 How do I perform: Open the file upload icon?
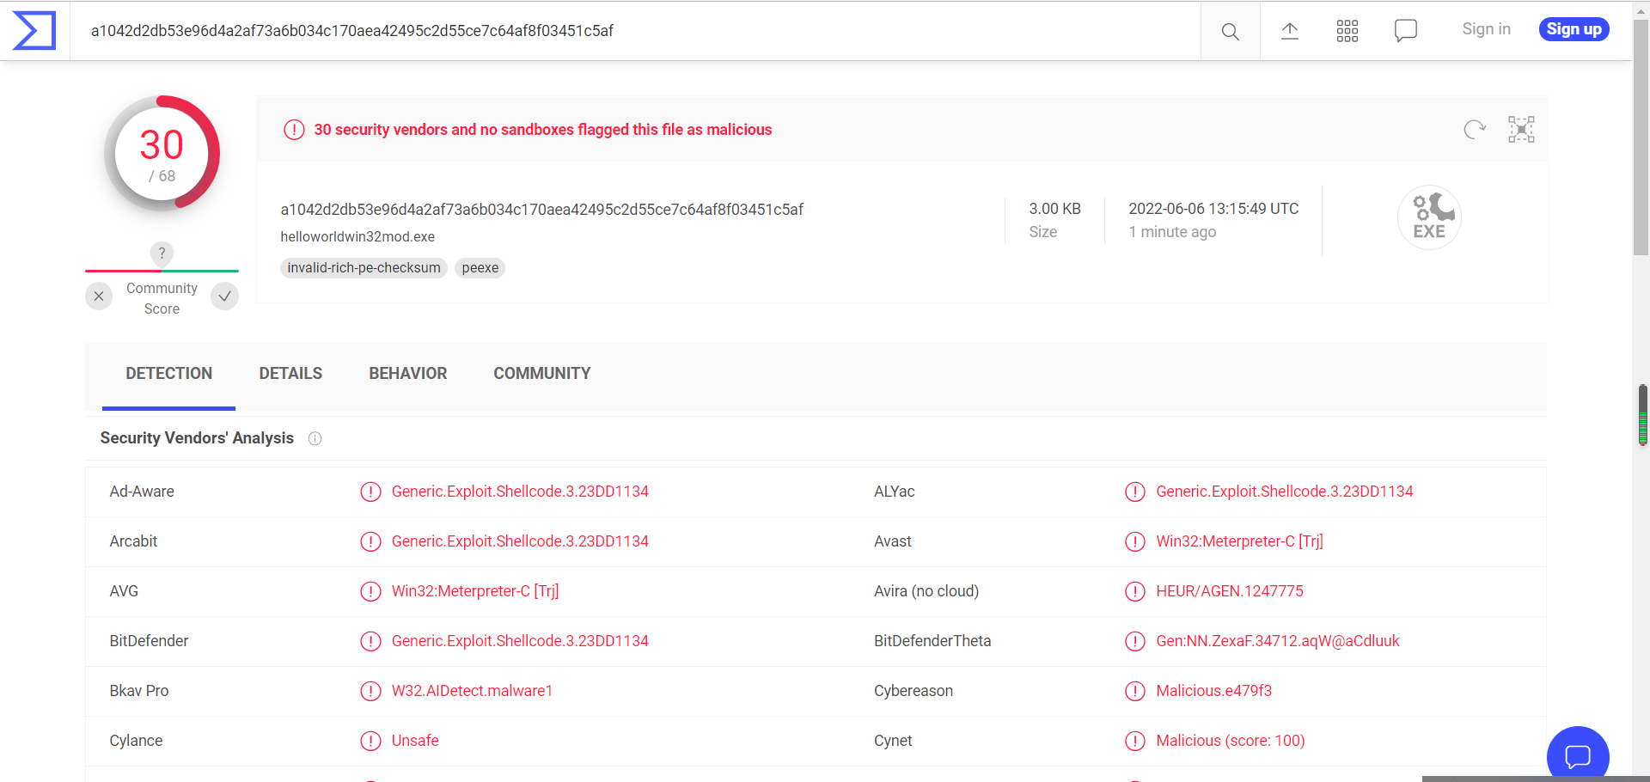click(x=1289, y=32)
